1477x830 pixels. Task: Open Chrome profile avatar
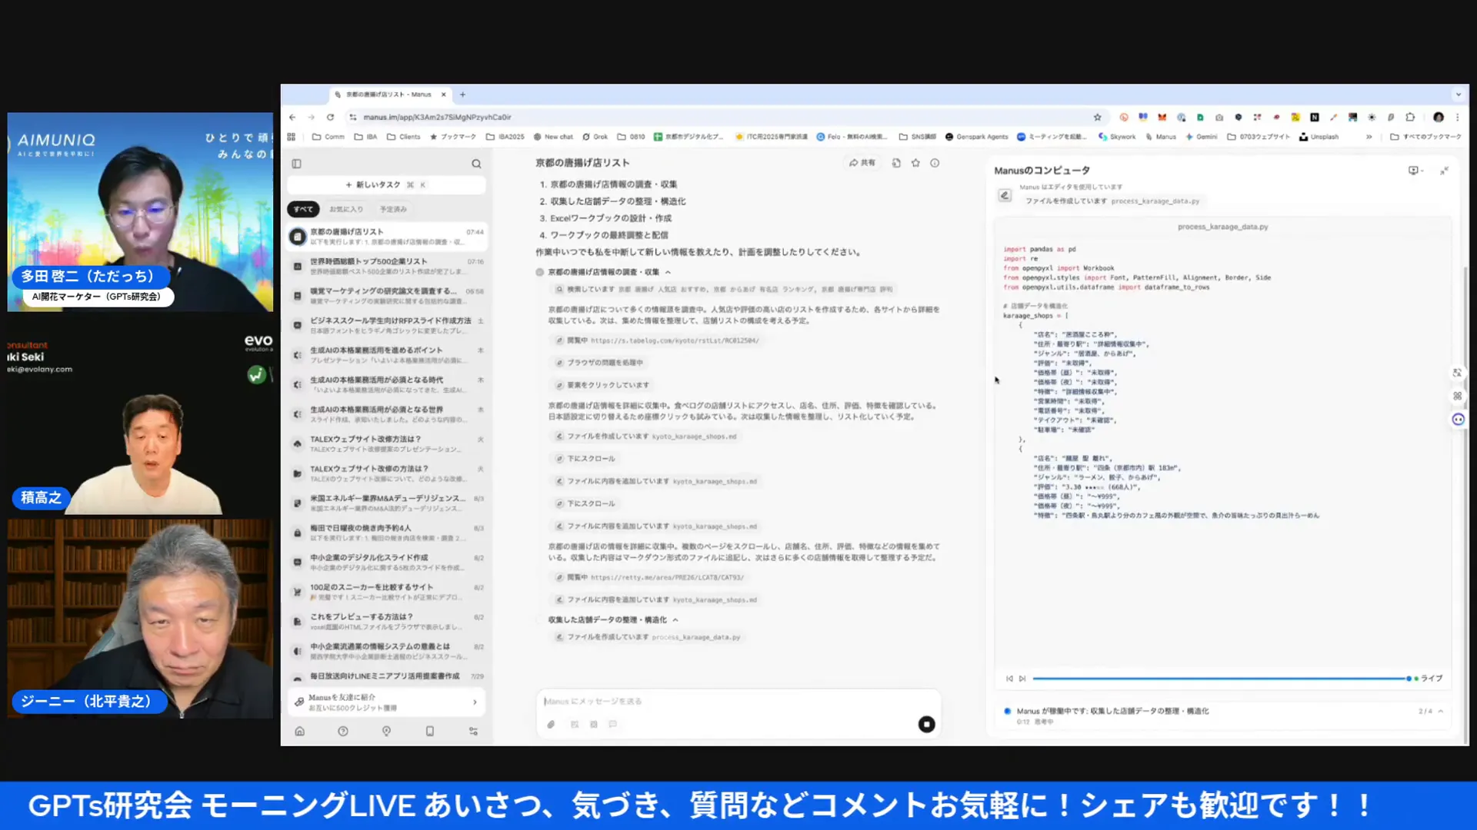(1439, 118)
